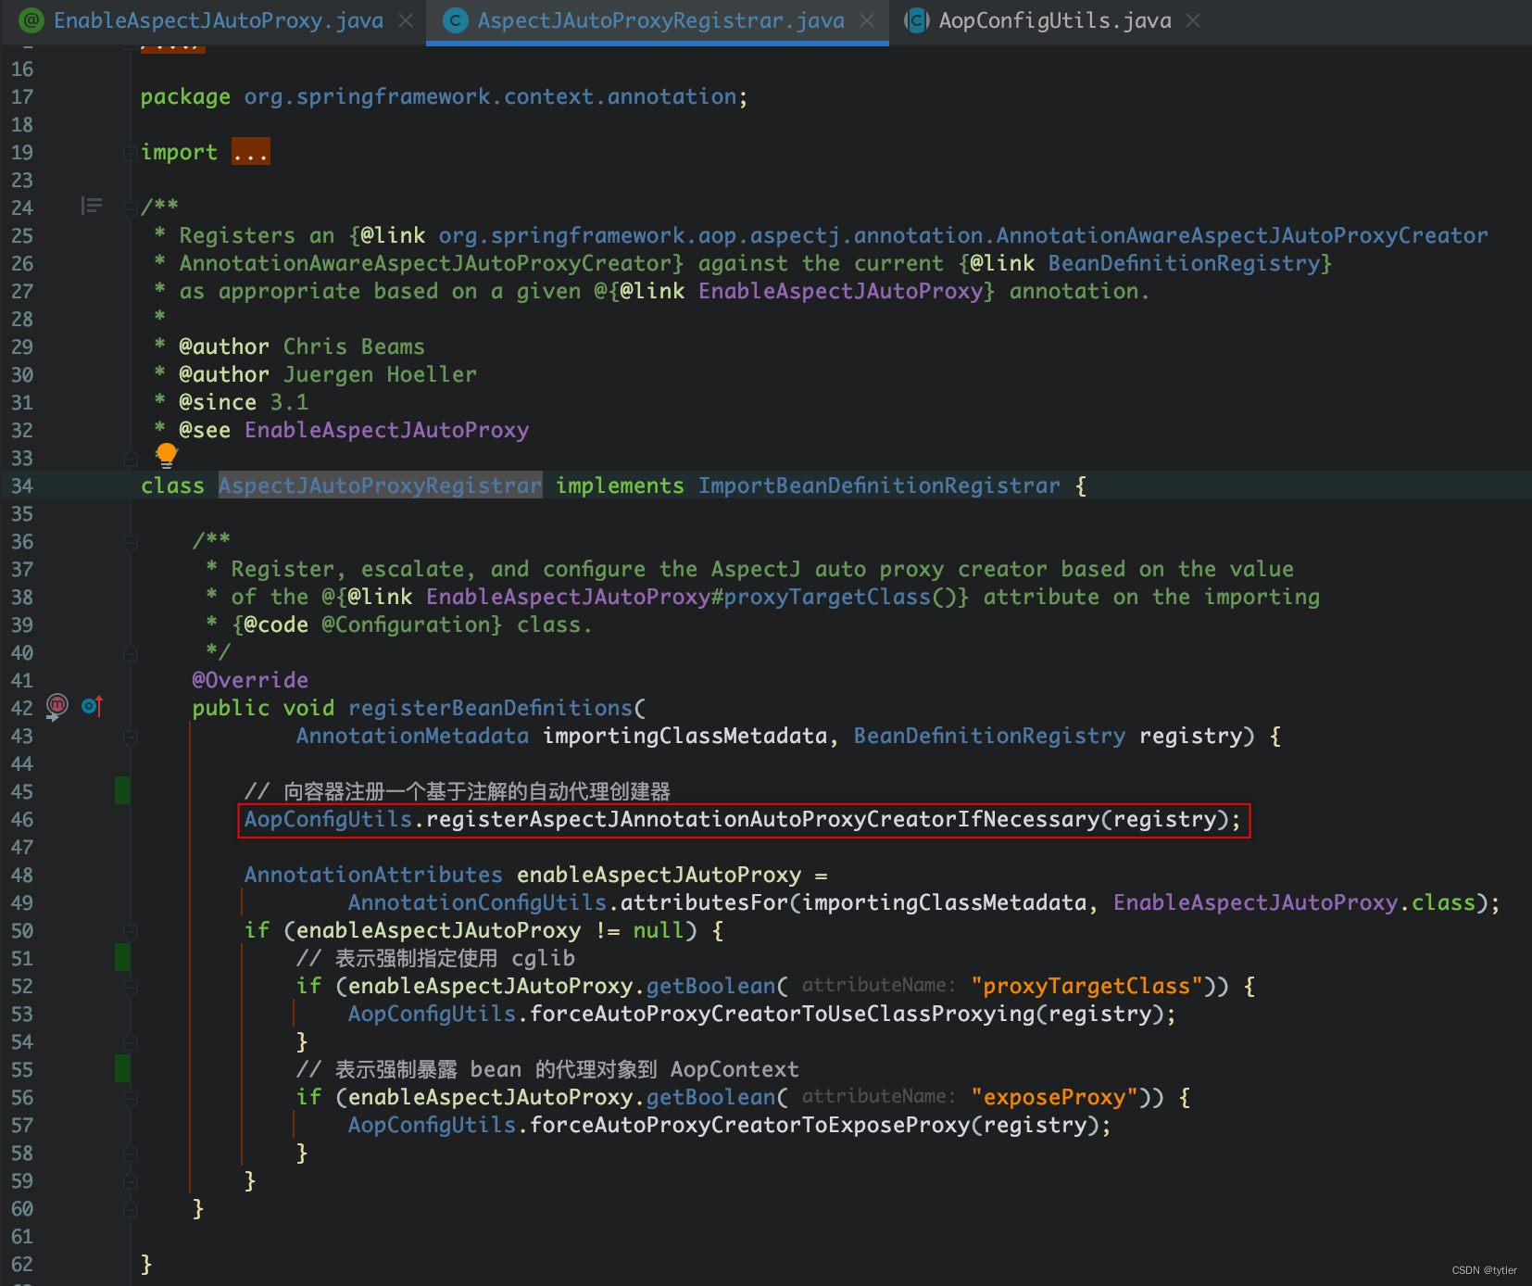Close the EnableAspectJAutoProxy.java tab
Viewport: 1532px width, 1286px height.
(406, 20)
